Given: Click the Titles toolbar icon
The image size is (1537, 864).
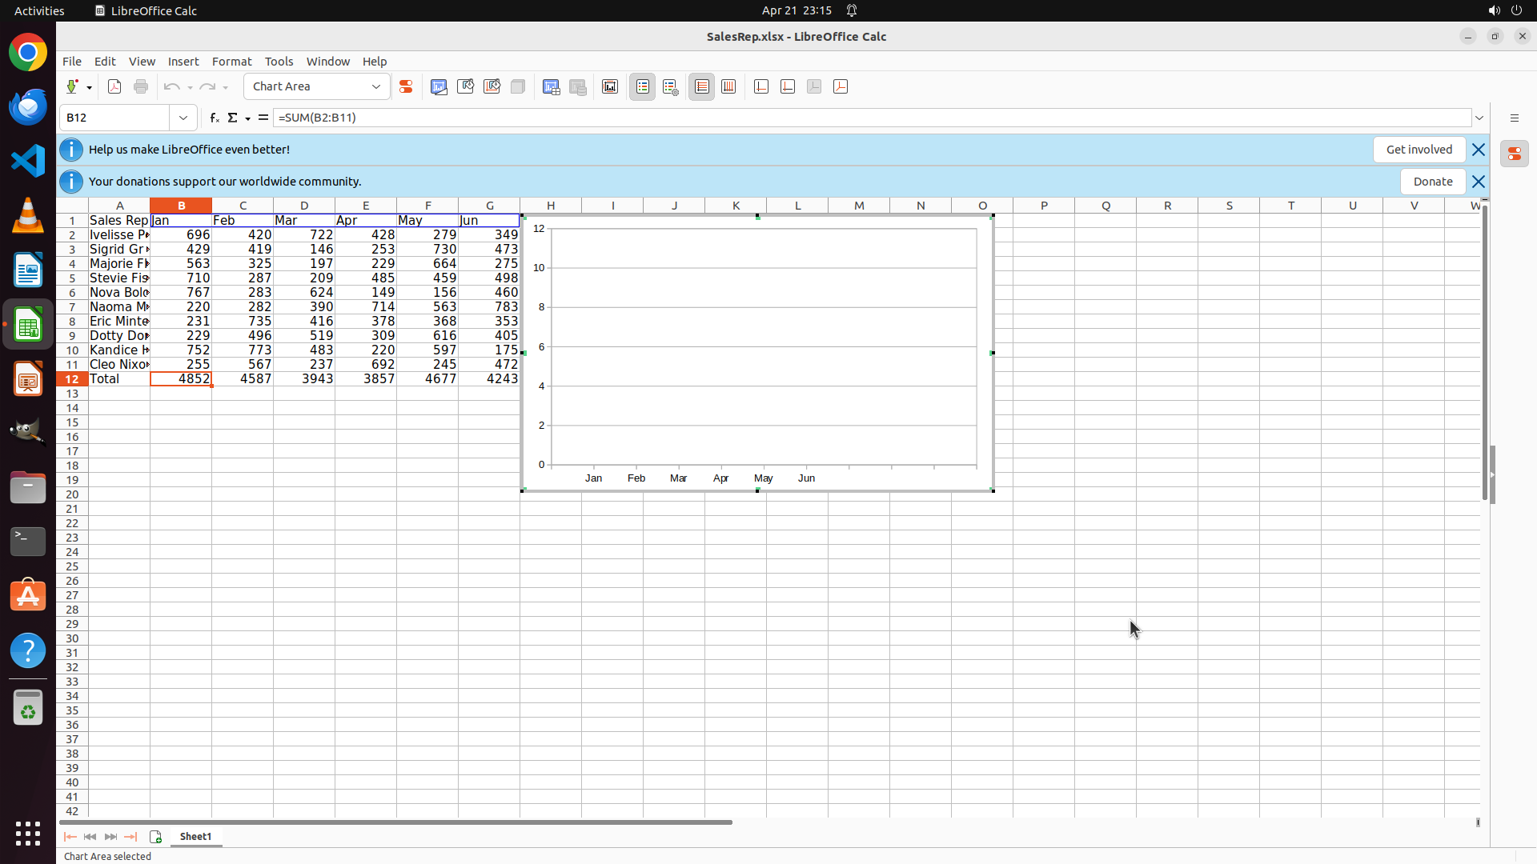Looking at the screenshot, I should [x=610, y=87].
